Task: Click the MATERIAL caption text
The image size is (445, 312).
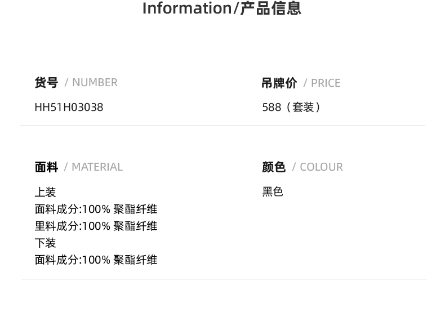Action: 97,167
